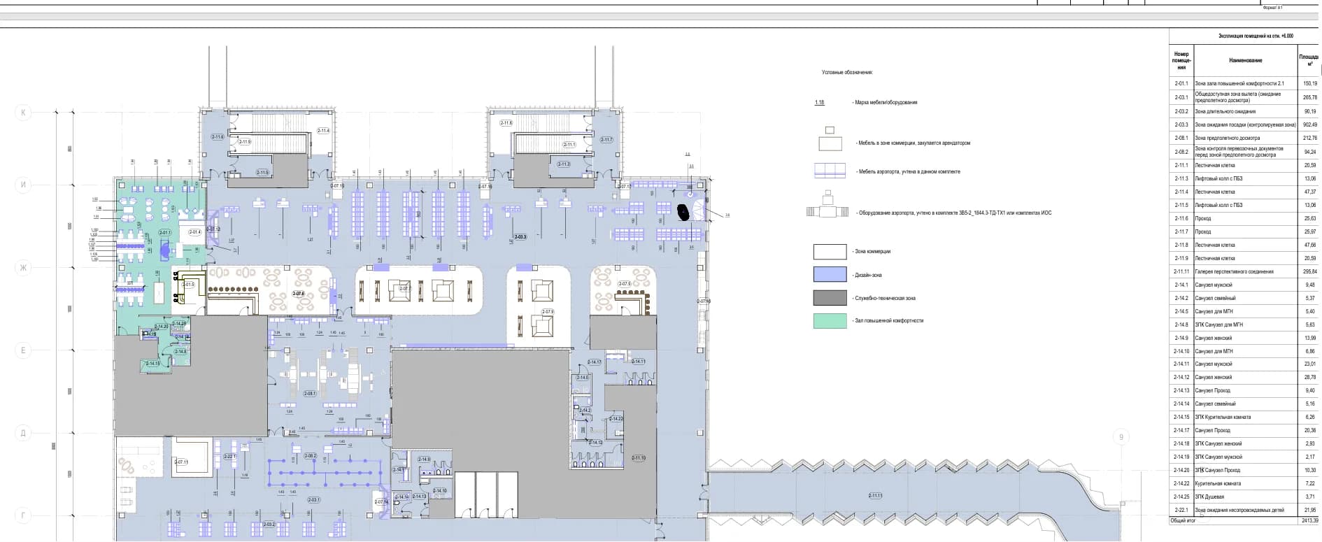Image resolution: width=1322 pixels, height=542 pixels.
Task: Click the white 'Зона коммерции' legend swatch
Action: tap(830, 252)
